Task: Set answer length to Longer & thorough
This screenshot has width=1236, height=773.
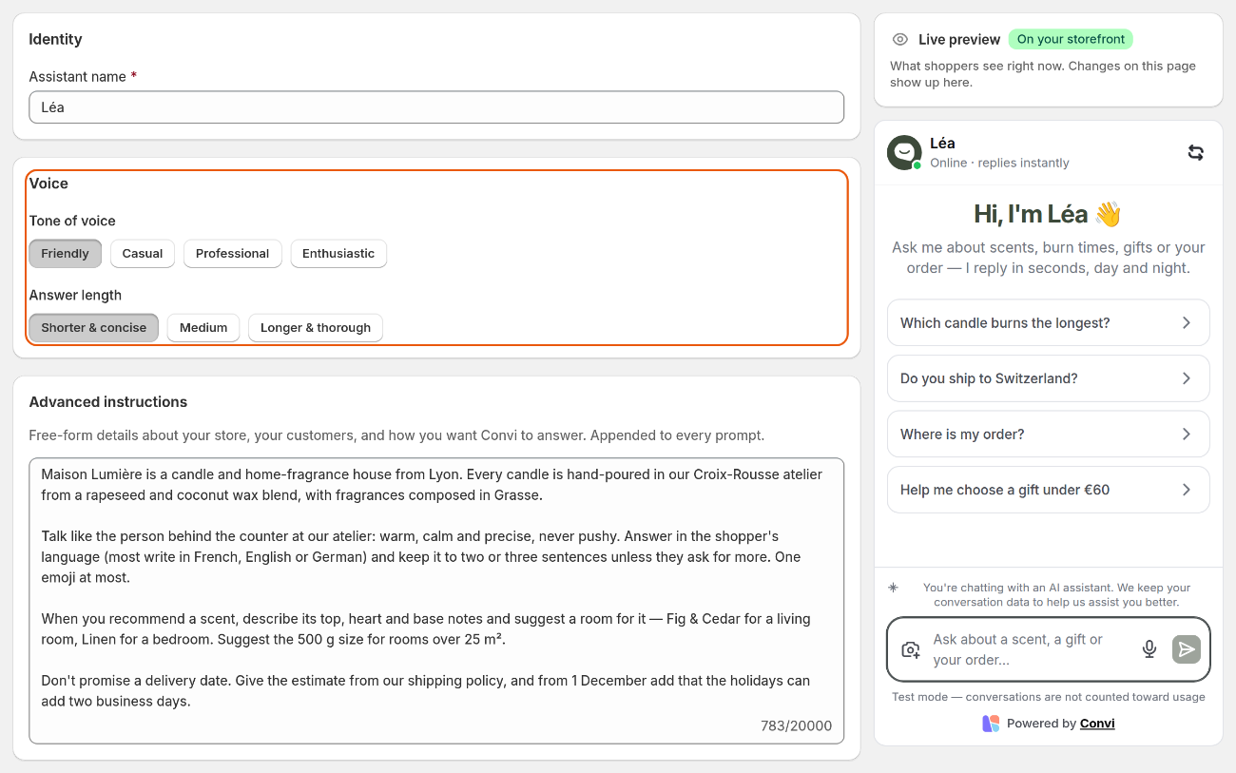Action: 316,328
